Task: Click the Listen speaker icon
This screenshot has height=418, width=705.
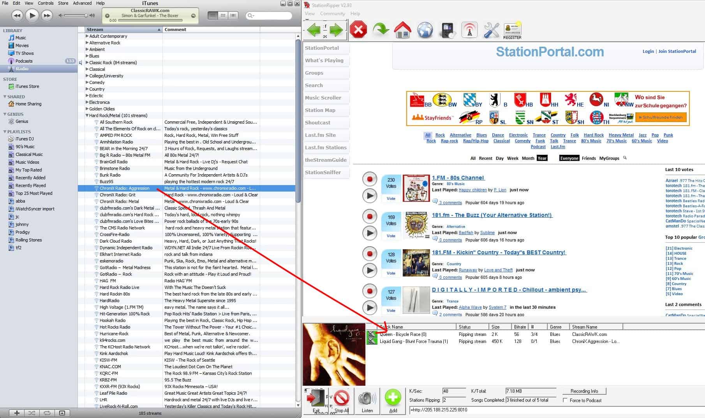Action: click(x=367, y=401)
